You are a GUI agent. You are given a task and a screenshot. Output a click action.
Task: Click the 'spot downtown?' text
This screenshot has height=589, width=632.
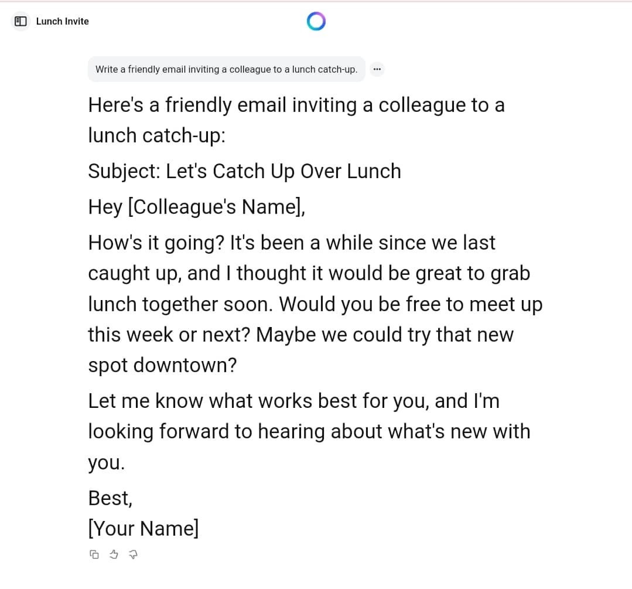click(162, 365)
